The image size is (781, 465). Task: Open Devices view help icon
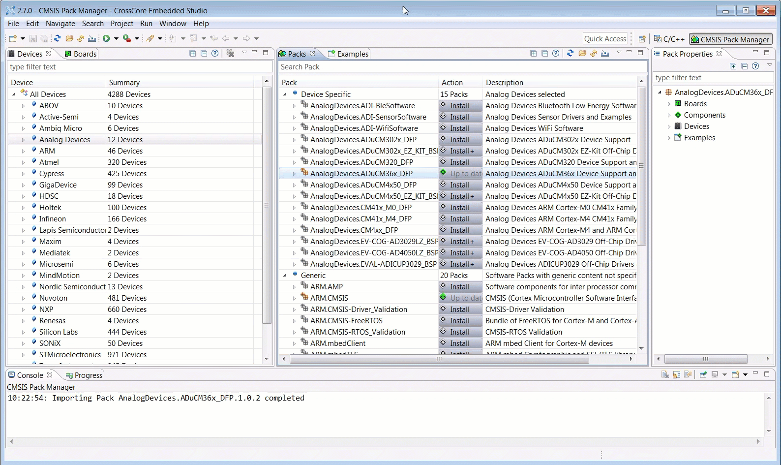coord(215,54)
